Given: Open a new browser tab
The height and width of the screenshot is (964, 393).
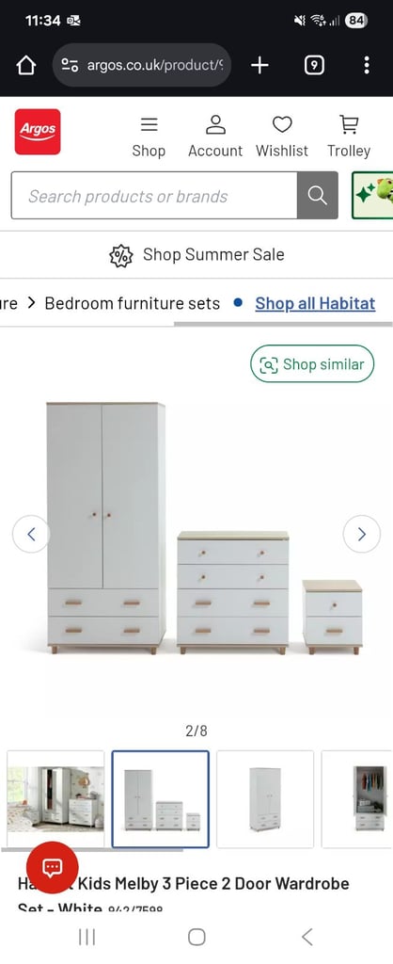Looking at the screenshot, I should click(259, 65).
